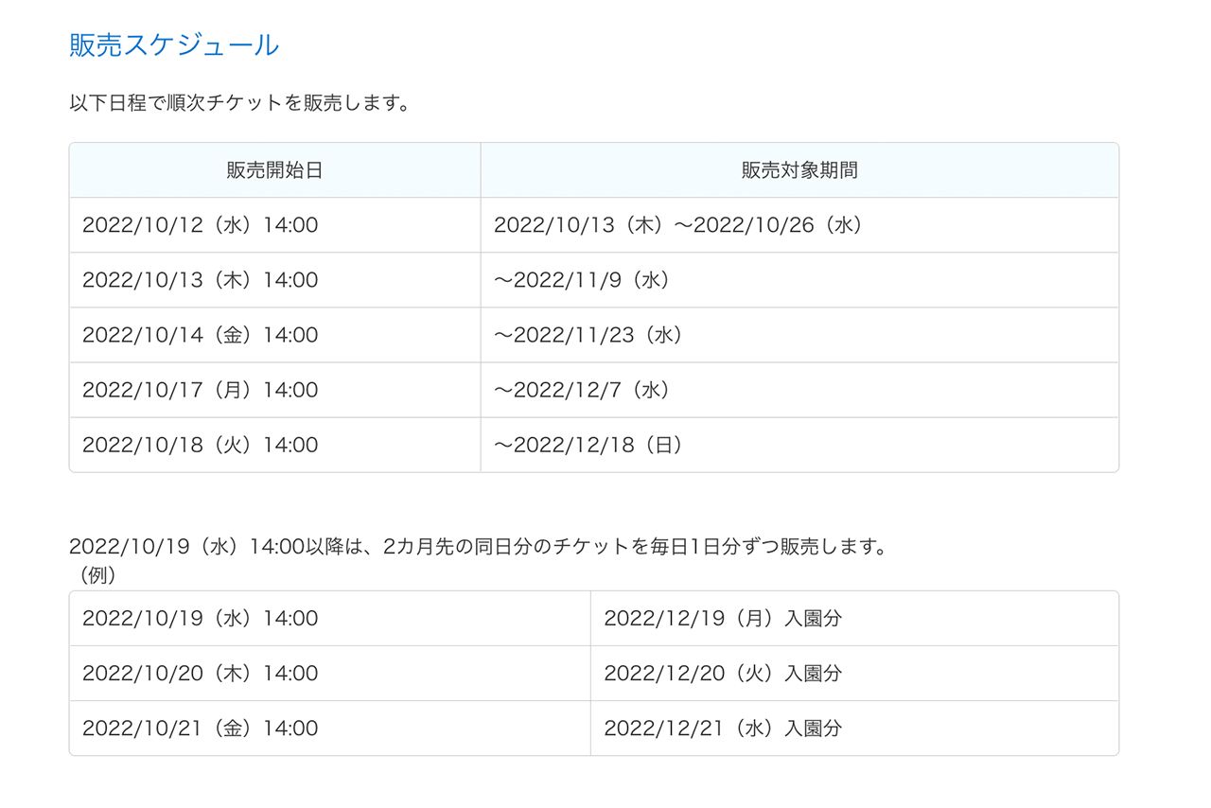Select the 2022/10/21（金）14:00 example cell

[201, 729]
